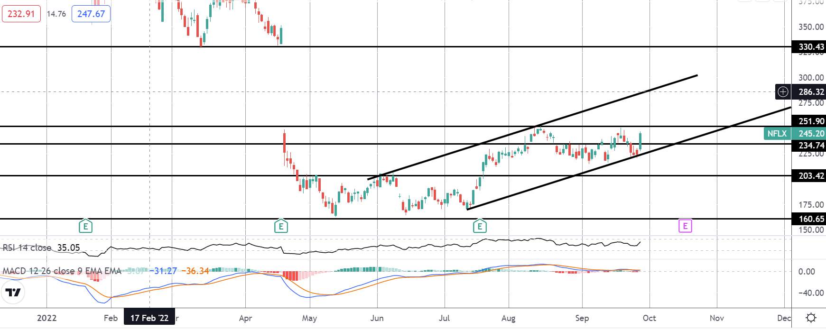826x330 pixels.
Task: Click the 2022 label on time axis
Action: click(x=46, y=318)
